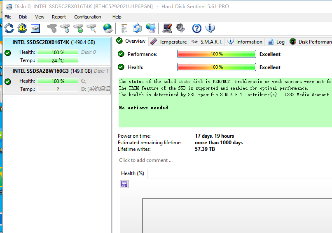
Task: Click the disk with clock toolbar icon
Action: click(65, 28)
